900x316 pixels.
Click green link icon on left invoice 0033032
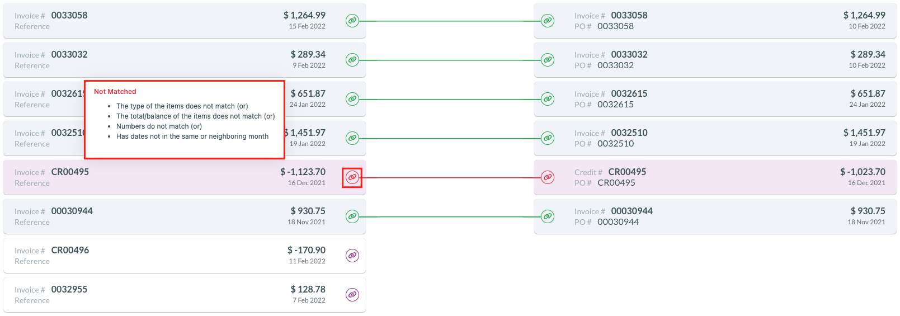352,60
